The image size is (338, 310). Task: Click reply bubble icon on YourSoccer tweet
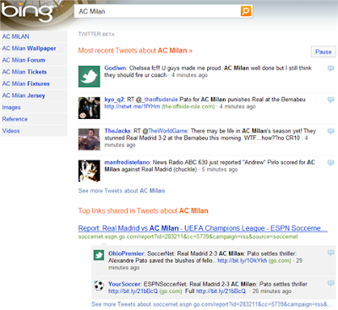(x=330, y=283)
